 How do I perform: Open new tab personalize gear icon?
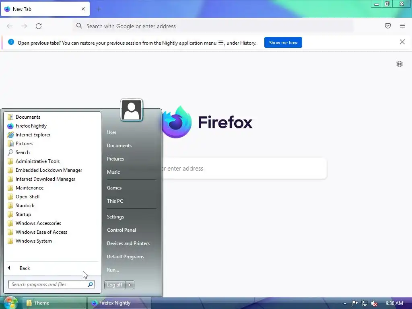[400, 64]
